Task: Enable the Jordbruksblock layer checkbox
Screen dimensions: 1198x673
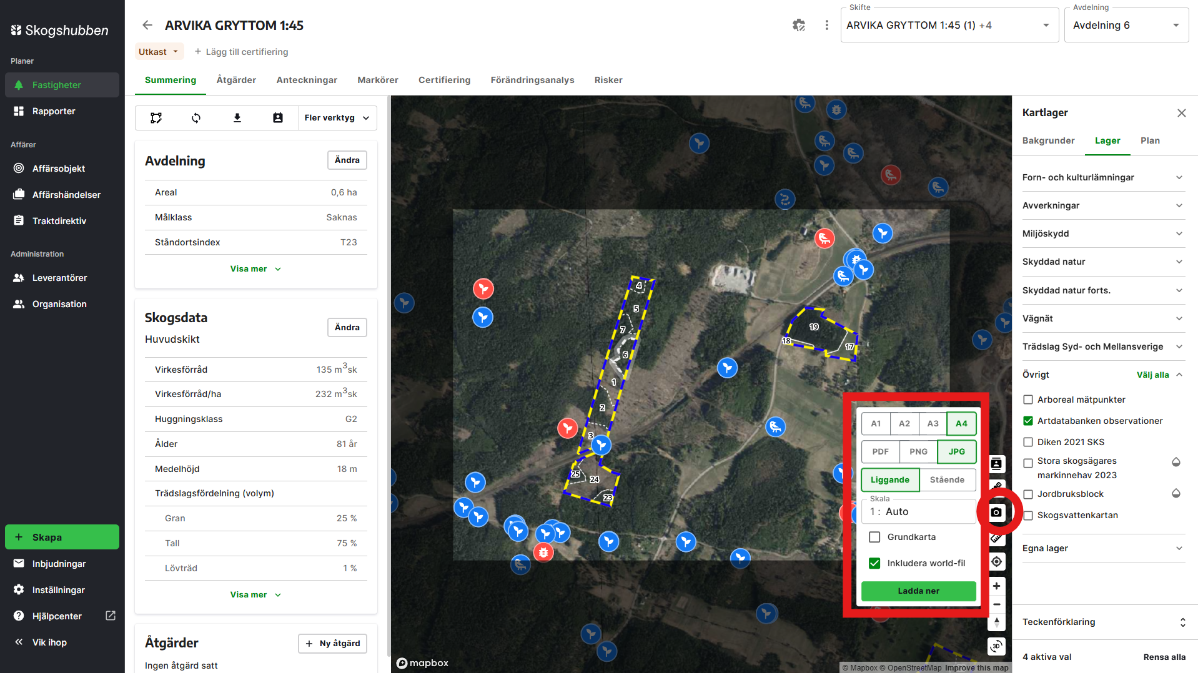Action: pyautogui.click(x=1028, y=494)
